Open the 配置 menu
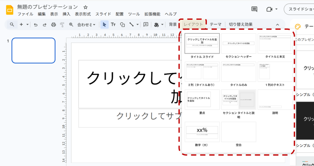 [120, 14]
